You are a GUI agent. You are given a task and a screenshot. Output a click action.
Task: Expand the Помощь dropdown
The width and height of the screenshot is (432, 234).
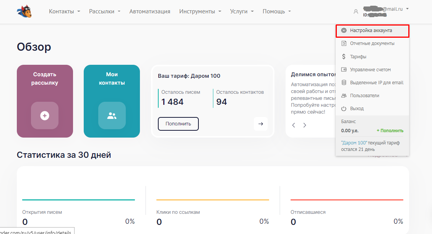tap(277, 11)
